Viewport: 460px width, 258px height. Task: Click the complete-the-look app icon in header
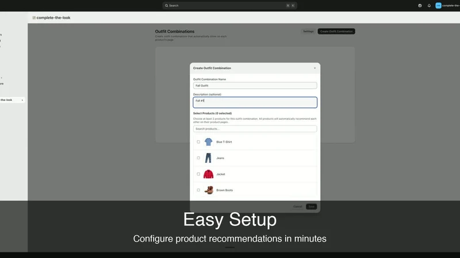click(x=34, y=18)
